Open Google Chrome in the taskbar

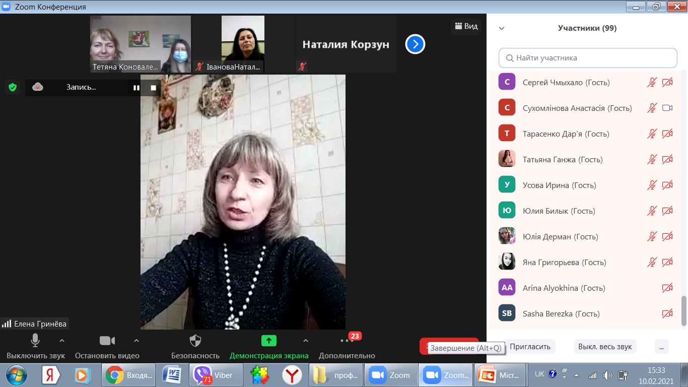coord(115,375)
